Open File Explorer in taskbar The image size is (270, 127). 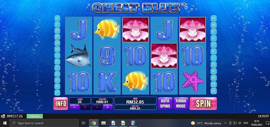coord(103,123)
